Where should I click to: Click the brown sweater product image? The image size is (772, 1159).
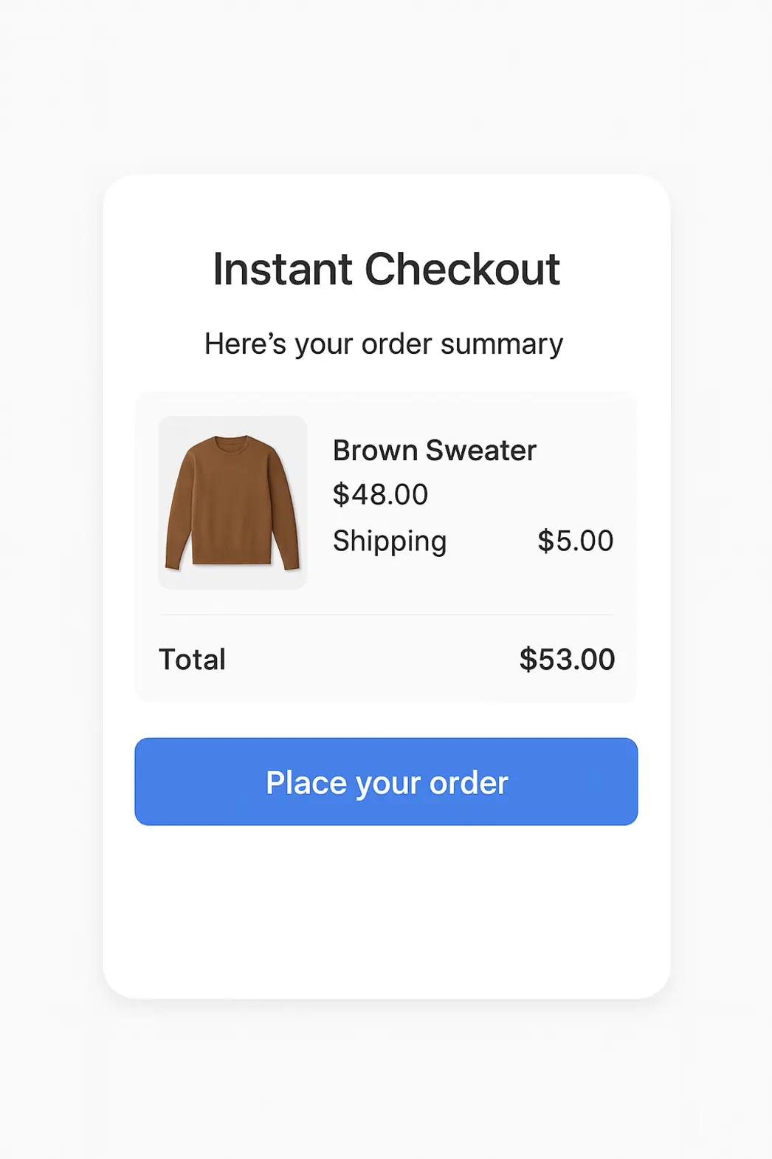pos(232,502)
